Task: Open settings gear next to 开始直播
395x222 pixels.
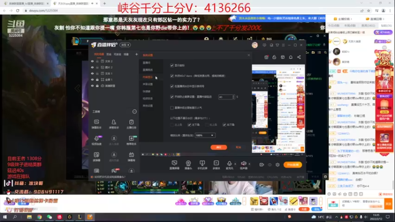Action: click(x=277, y=165)
